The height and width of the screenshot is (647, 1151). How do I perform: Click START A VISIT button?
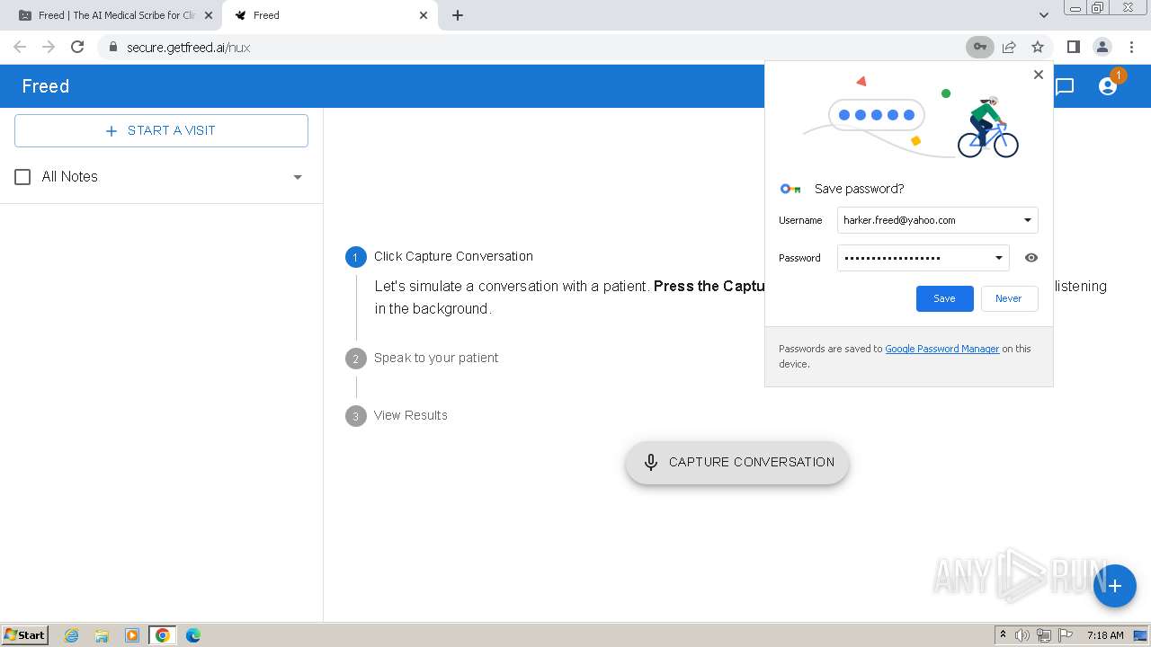[x=161, y=130]
